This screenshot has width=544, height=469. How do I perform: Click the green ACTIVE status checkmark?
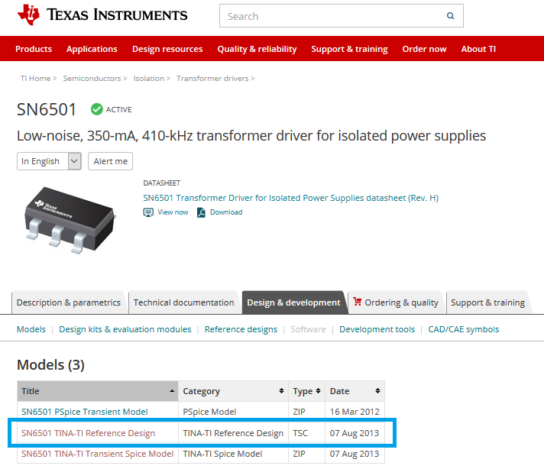point(97,109)
